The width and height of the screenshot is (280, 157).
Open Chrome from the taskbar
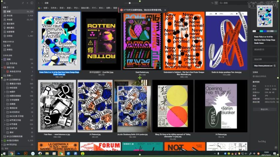pyautogui.click(x=12, y=154)
